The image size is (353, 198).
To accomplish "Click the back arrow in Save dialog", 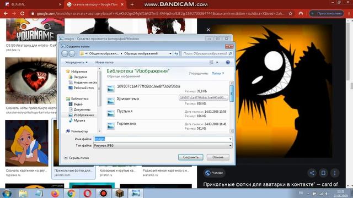I will (65, 54).
